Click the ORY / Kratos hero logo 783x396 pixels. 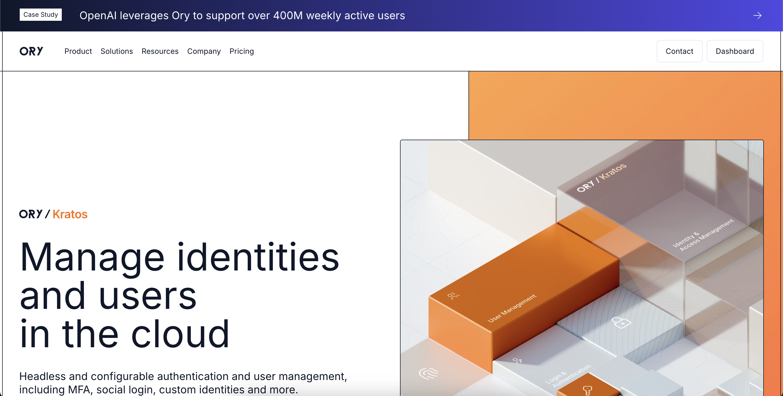pos(53,214)
